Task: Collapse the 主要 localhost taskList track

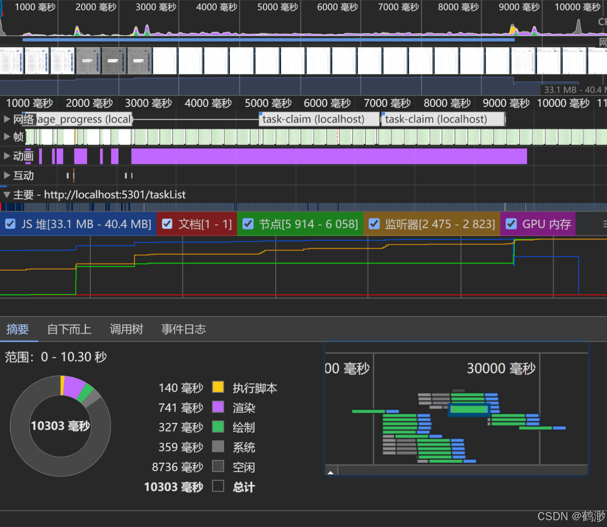Action: (7, 194)
